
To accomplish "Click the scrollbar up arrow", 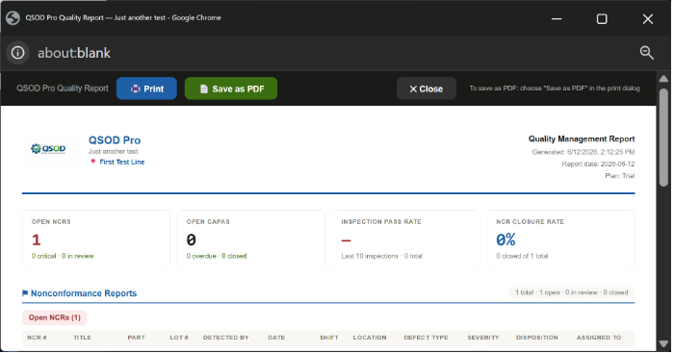I will [x=663, y=79].
